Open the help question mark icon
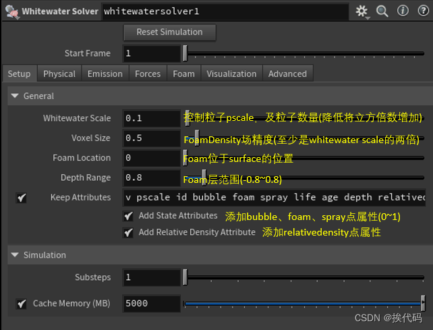The width and height of the screenshot is (433, 330). (x=423, y=11)
